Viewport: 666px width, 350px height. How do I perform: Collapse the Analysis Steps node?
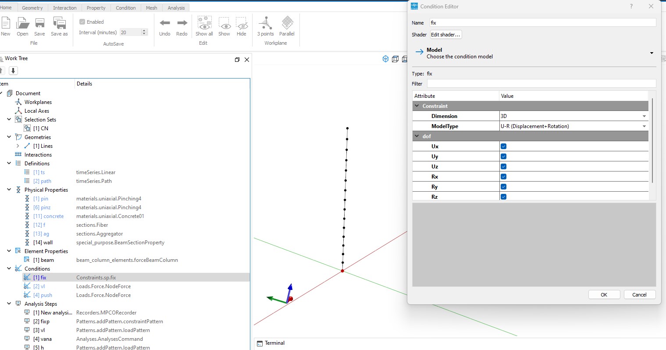9,304
